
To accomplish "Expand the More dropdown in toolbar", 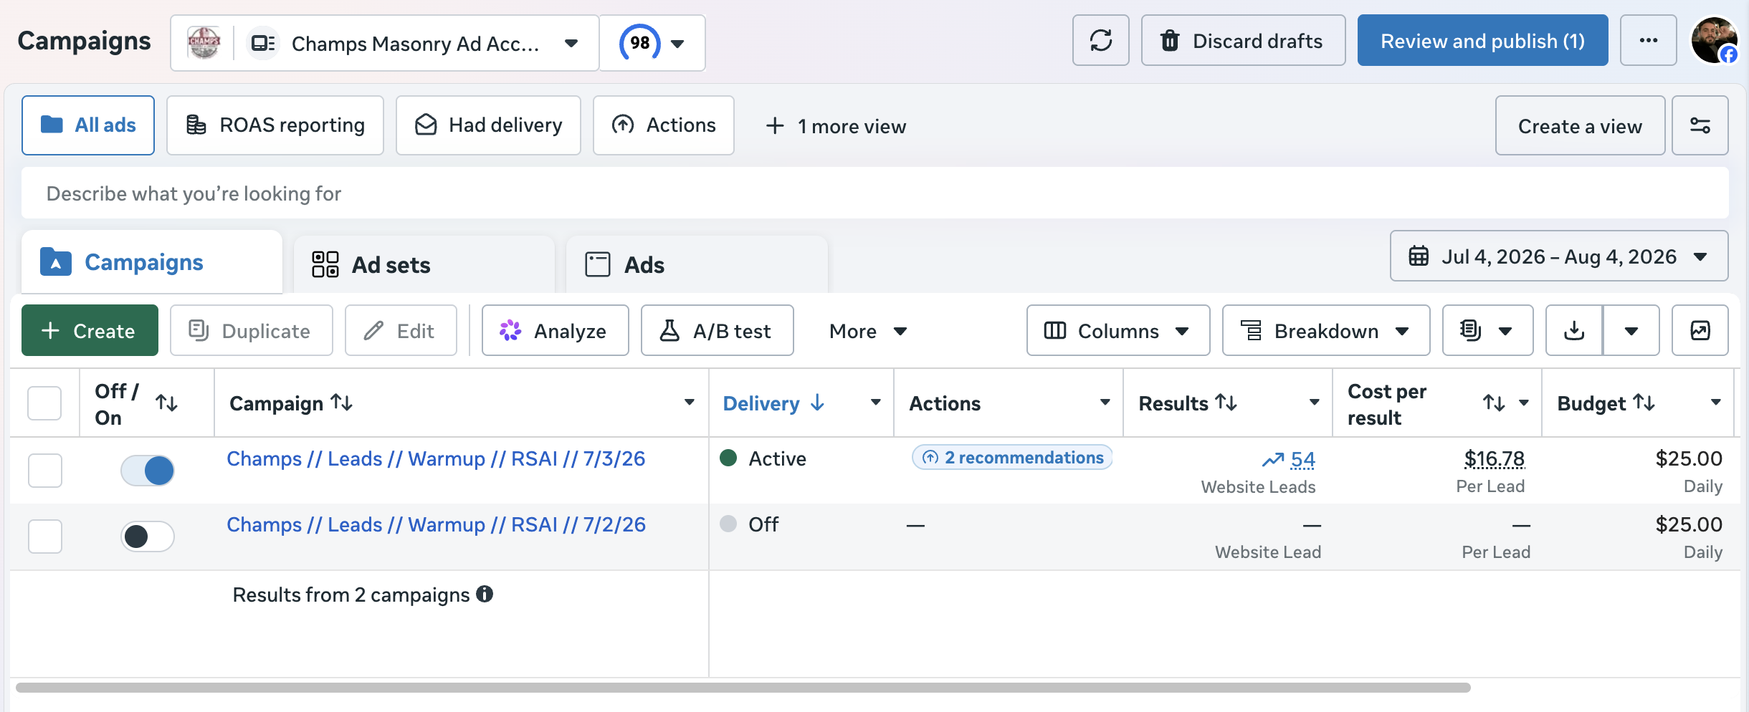I will tap(868, 330).
